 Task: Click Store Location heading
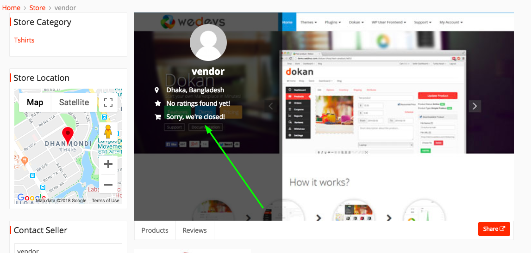41,78
